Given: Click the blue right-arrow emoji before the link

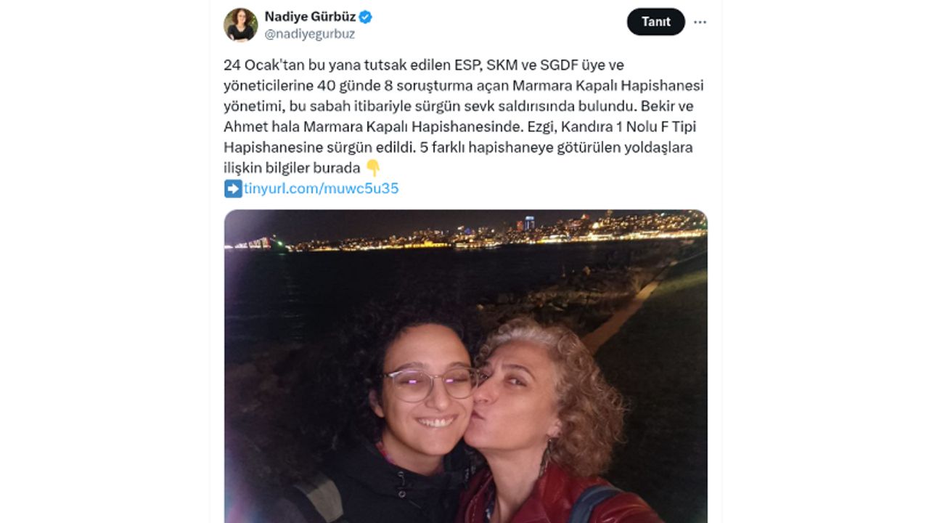Looking at the screenshot, I should pos(232,189).
